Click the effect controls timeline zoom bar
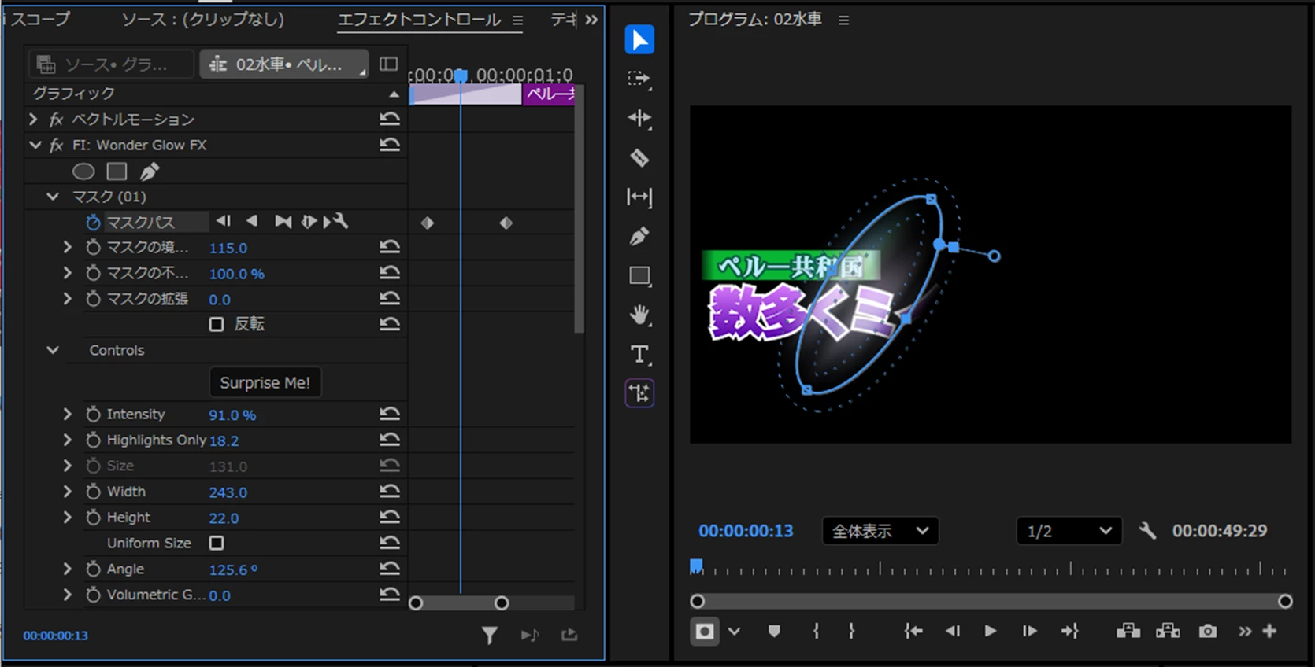This screenshot has width=1315, height=667. pos(459,603)
